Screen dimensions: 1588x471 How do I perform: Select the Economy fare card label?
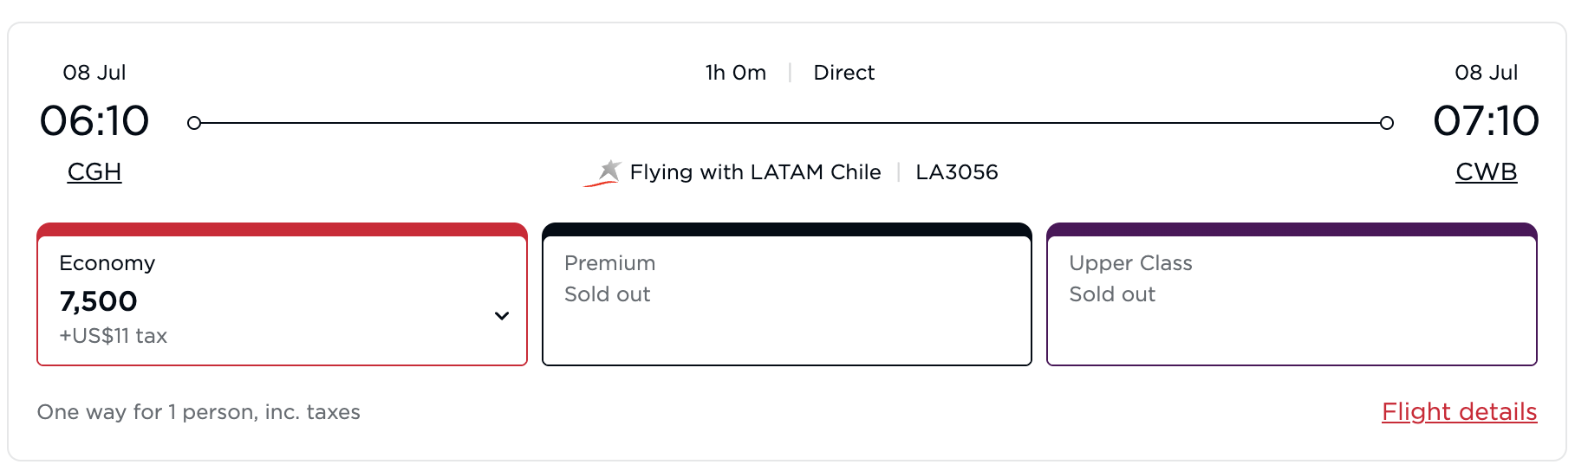tap(107, 263)
